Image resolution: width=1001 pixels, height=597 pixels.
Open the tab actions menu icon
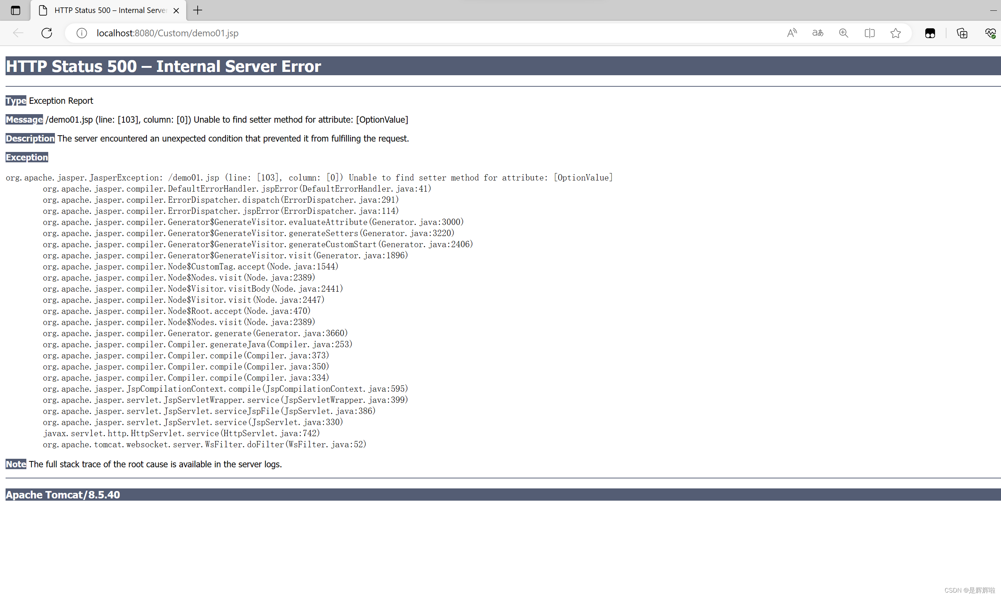[x=15, y=10]
